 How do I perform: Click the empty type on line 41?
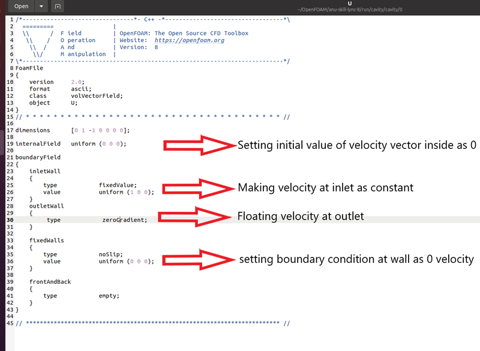click(108, 295)
